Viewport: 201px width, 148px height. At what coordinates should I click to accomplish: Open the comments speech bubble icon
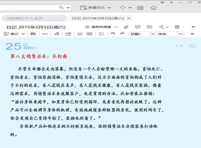[138, 27]
